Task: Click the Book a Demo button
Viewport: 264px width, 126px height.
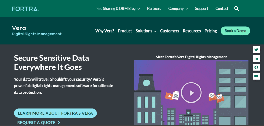Action: (235, 31)
